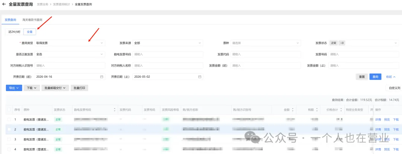Focus the 数电发票号码 input field
The width and height of the screenshot is (402, 154).
(167, 54)
